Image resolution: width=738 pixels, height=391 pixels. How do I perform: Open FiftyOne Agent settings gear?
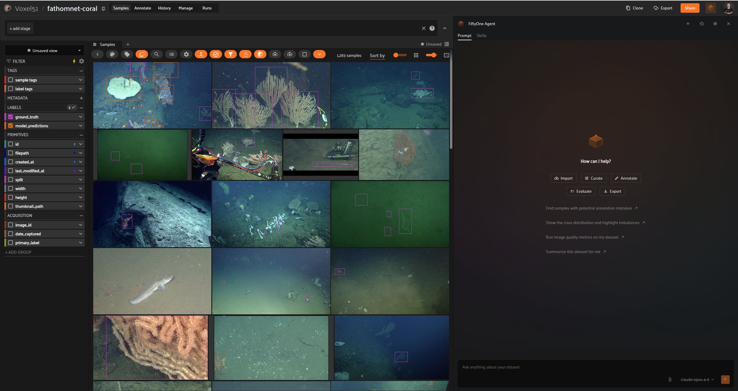click(715, 24)
